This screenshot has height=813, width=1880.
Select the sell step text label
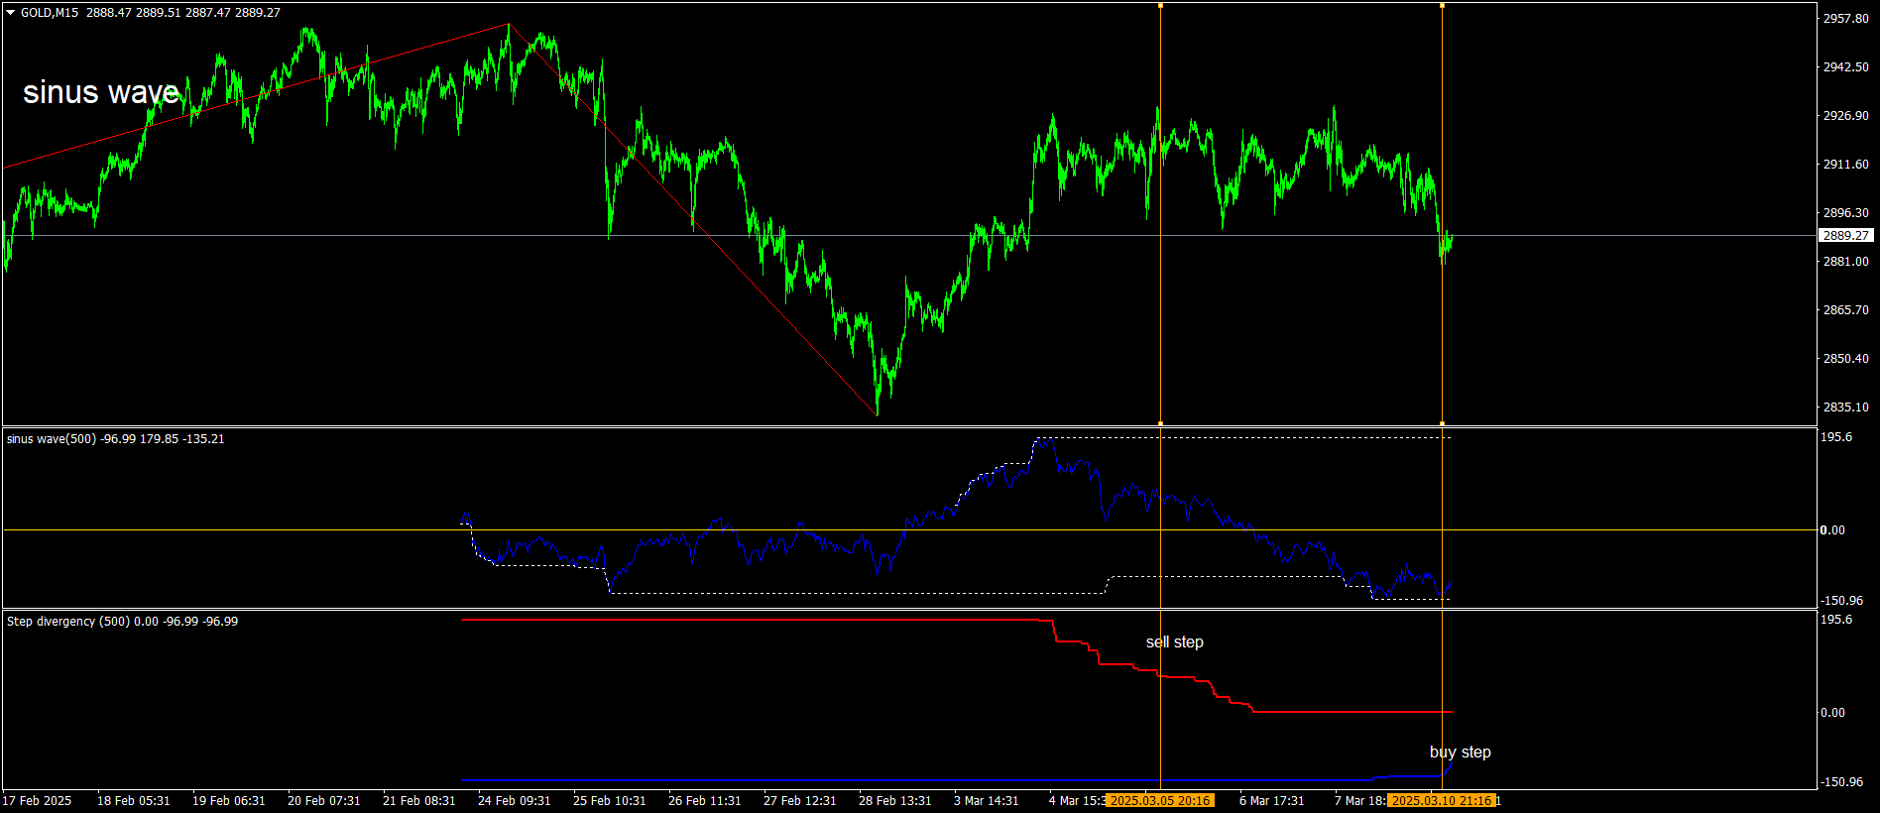(x=1175, y=642)
